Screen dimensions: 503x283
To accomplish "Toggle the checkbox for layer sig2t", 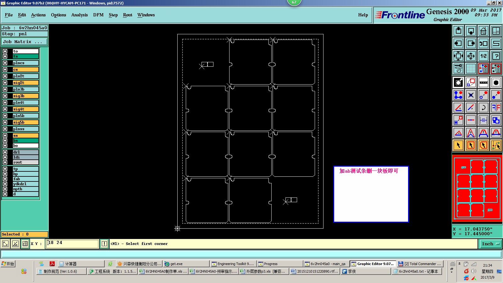I will point(5,83).
